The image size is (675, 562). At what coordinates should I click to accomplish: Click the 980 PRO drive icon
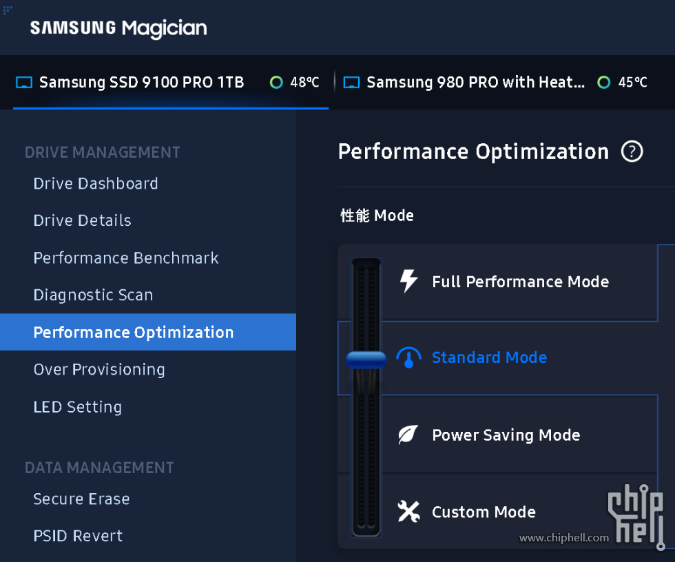coord(351,83)
